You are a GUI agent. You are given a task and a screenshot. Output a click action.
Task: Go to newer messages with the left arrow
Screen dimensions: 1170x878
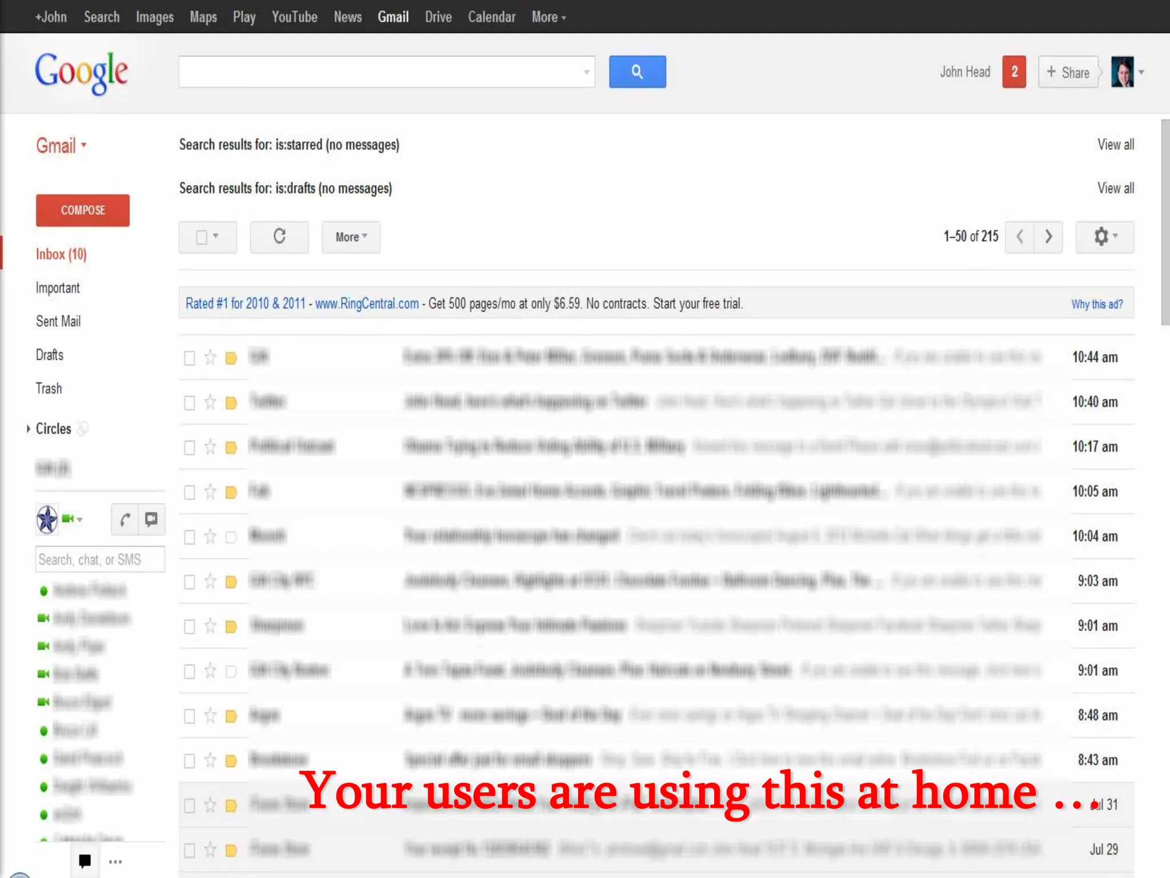click(x=1020, y=236)
